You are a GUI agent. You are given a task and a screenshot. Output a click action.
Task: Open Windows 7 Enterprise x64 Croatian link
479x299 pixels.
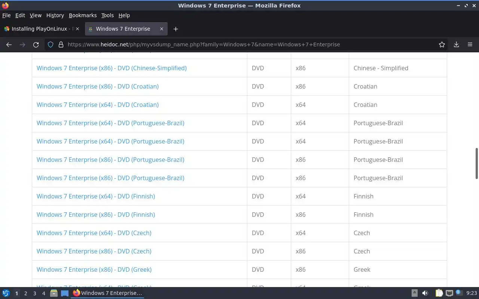tap(98, 105)
